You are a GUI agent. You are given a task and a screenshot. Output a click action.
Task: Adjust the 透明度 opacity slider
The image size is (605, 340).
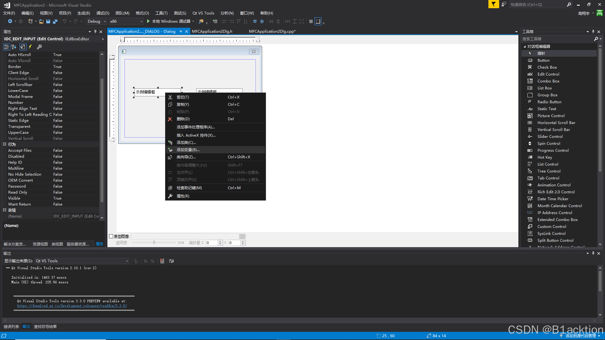pyautogui.click(x=154, y=242)
